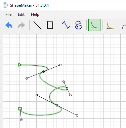The width and height of the screenshot is (126, 128).
Task: Select the blue spiral spline tool
Action: click(79, 25)
